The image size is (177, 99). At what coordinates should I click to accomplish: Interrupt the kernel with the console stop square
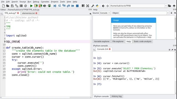pos(170,50)
